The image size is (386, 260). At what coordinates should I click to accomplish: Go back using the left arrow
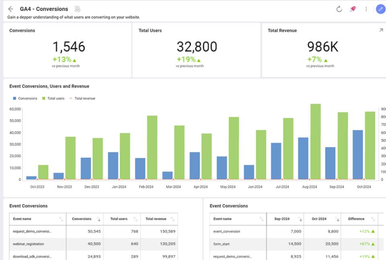[10, 9]
